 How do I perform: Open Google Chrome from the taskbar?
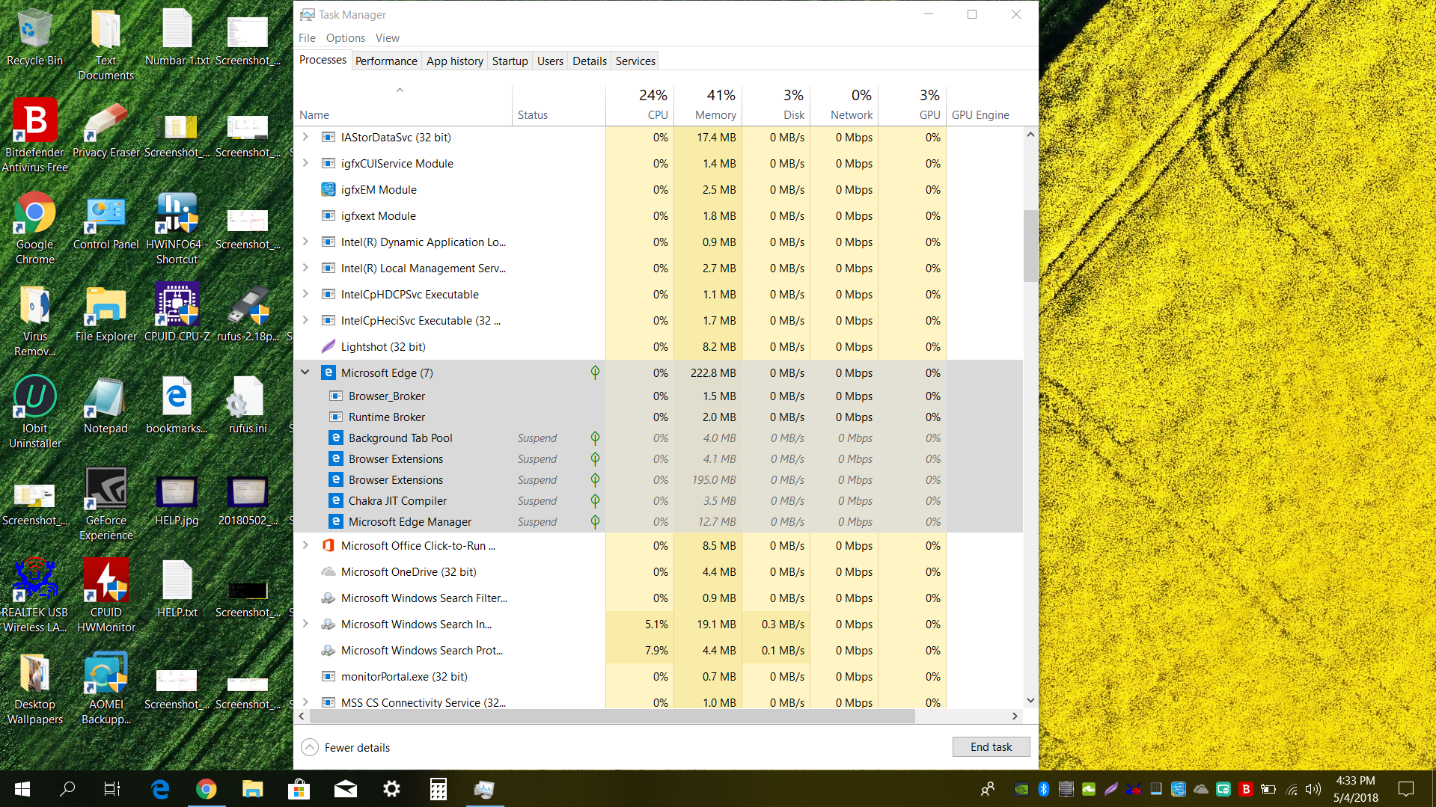[206, 789]
